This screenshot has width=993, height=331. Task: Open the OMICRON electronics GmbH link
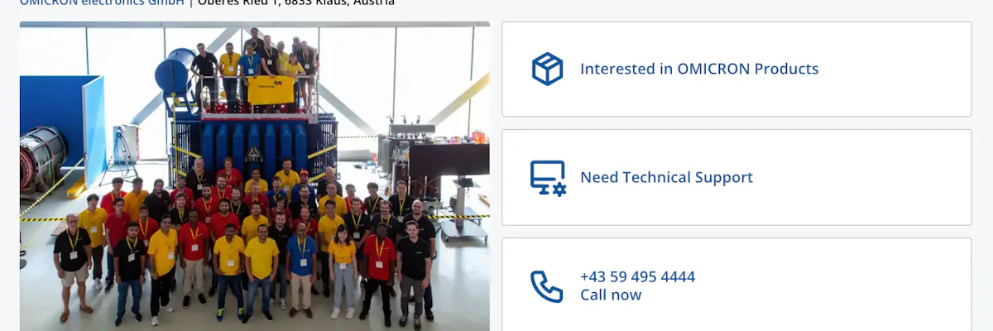pyautogui.click(x=102, y=2)
